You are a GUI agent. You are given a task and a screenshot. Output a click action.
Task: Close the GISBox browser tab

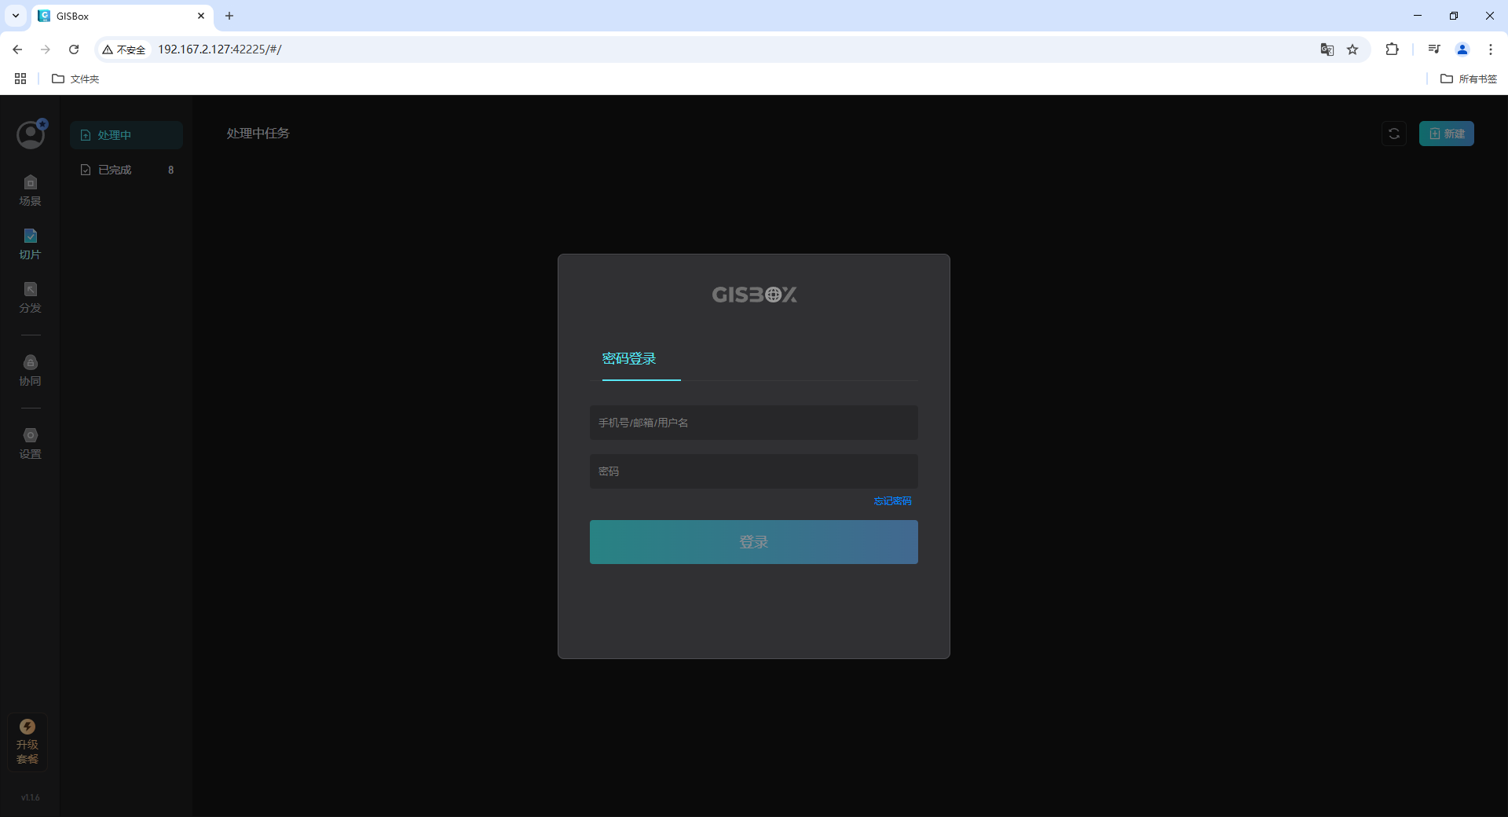pos(201,16)
